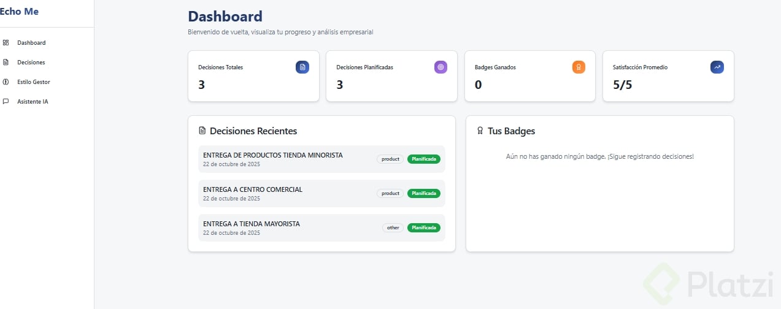The height and width of the screenshot is (309, 781).
Task: Click the Echo Me logo text
Action: pyautogui.click(x=19, y=11)
